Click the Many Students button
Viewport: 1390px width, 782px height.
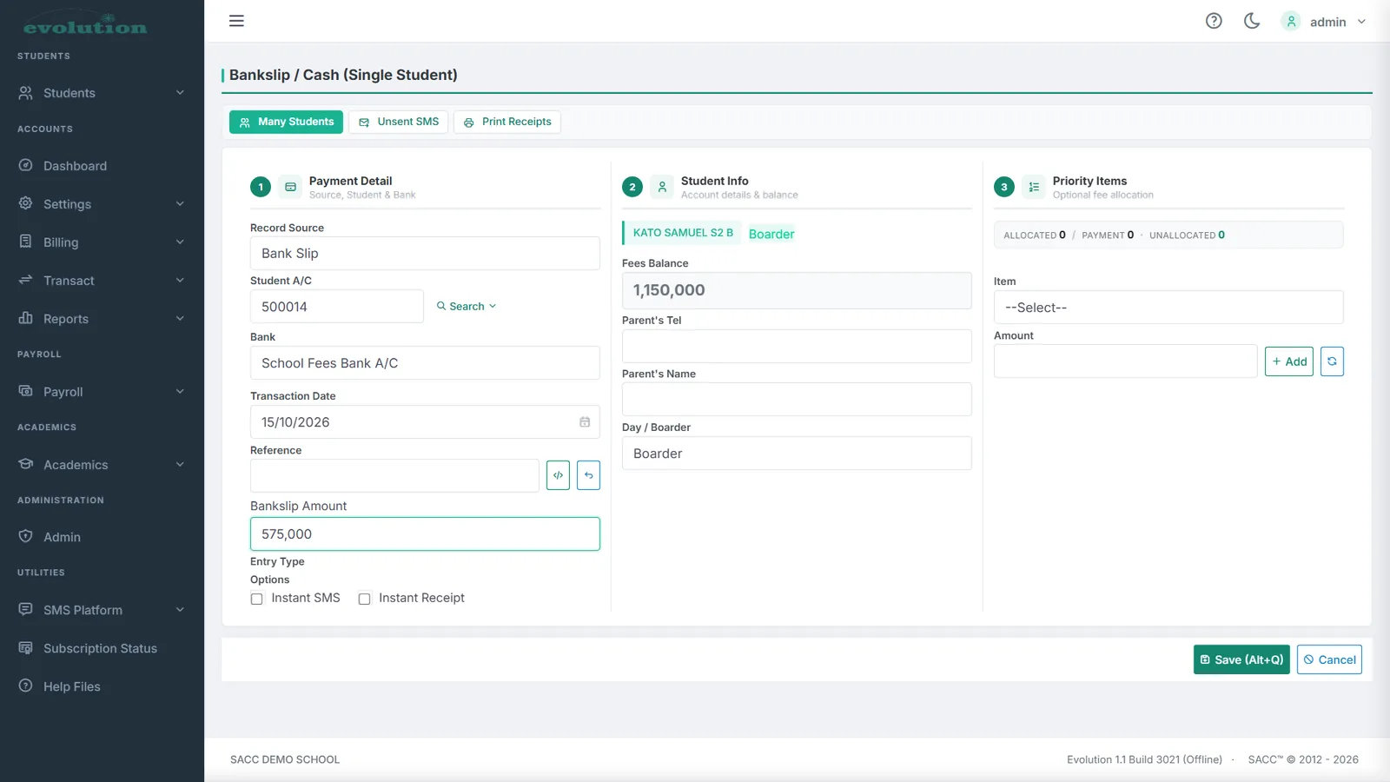286,122
